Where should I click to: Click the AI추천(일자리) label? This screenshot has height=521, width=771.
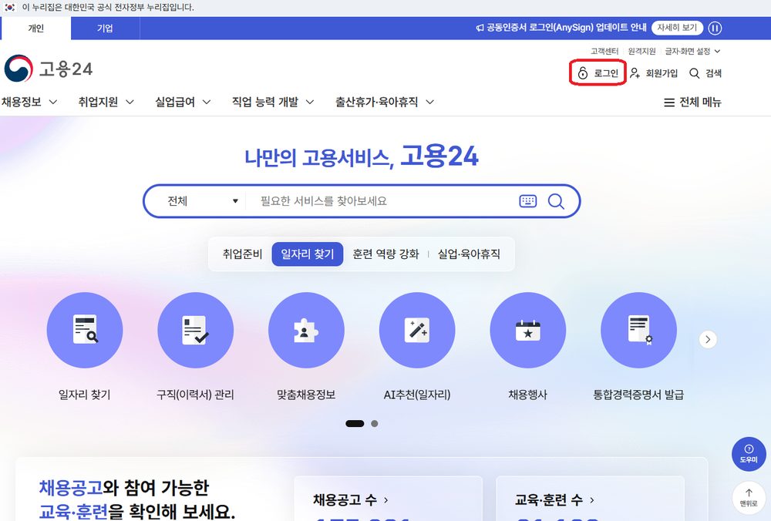click(417, 395)
